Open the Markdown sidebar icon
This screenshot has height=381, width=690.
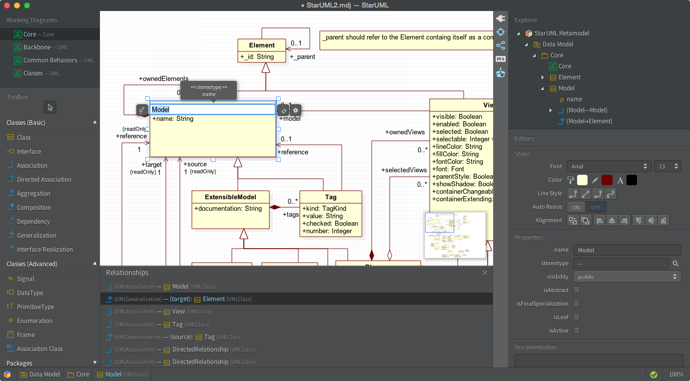point(501,59)
